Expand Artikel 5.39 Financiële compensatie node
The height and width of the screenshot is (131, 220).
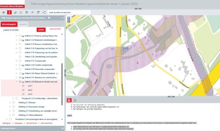16,69
